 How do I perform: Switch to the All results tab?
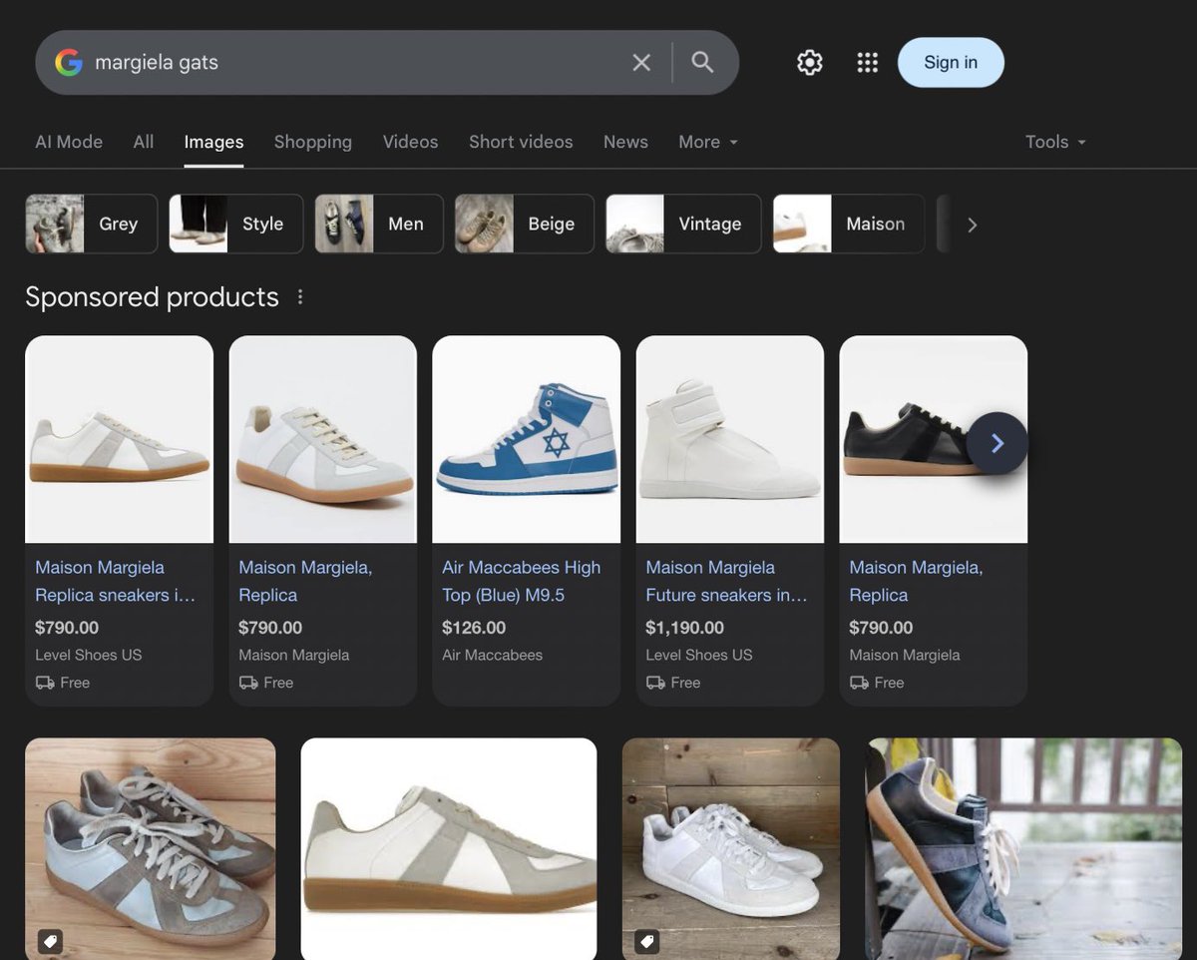pos(144,142)
